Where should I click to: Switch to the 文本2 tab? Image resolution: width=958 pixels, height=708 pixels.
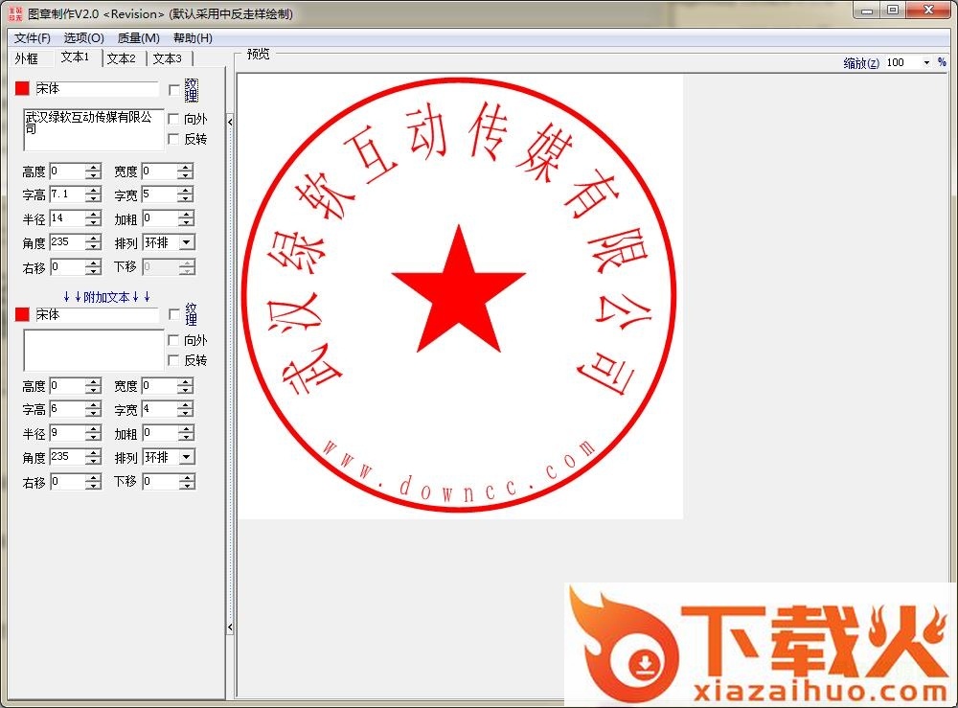[x=121, y=58]
